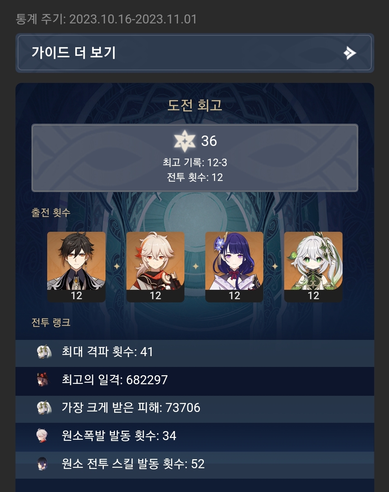Select the Zhongli character portrait
Screen dimensions: 389x492
76,267
